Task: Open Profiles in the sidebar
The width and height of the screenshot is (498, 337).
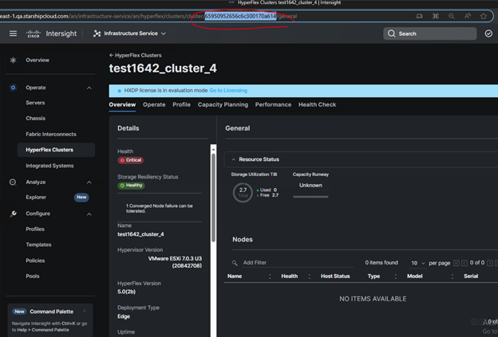Action: 35,229
